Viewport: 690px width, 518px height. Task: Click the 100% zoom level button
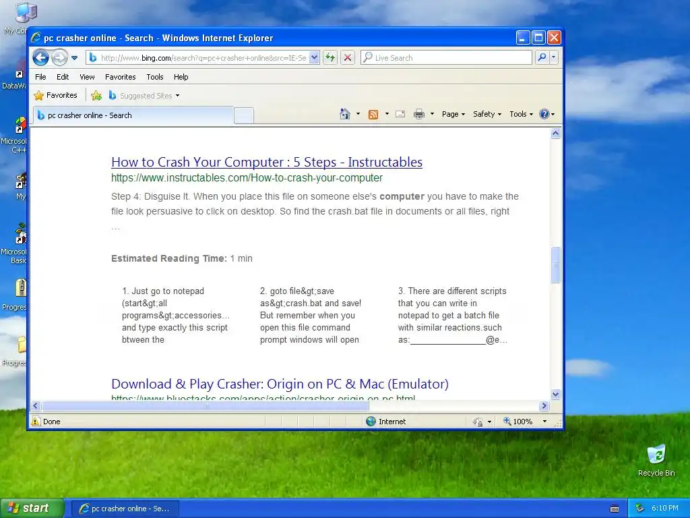point(518,422)
